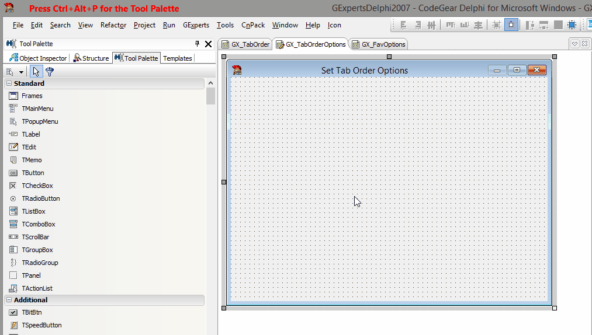Click the Align Bottoms toolbar icon

[465, 25]
